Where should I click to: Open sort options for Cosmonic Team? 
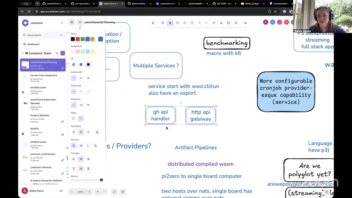57,53
